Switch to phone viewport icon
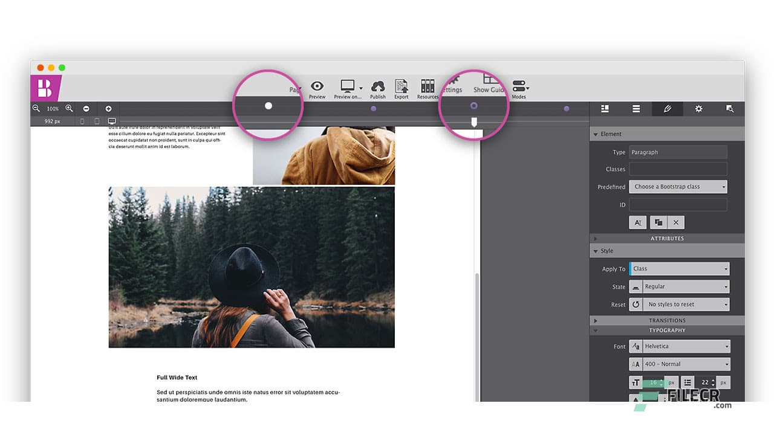774x435 pixels. point(82,121)
